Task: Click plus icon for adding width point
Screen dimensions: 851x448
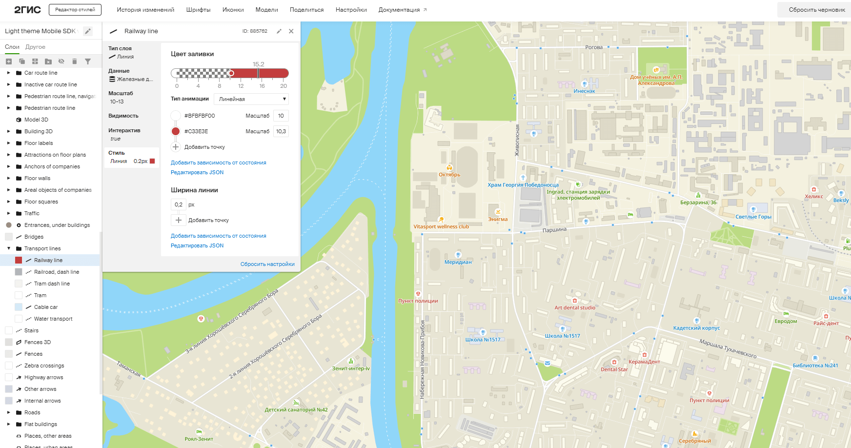Action: pyautogui.click(x=179, y=220)
